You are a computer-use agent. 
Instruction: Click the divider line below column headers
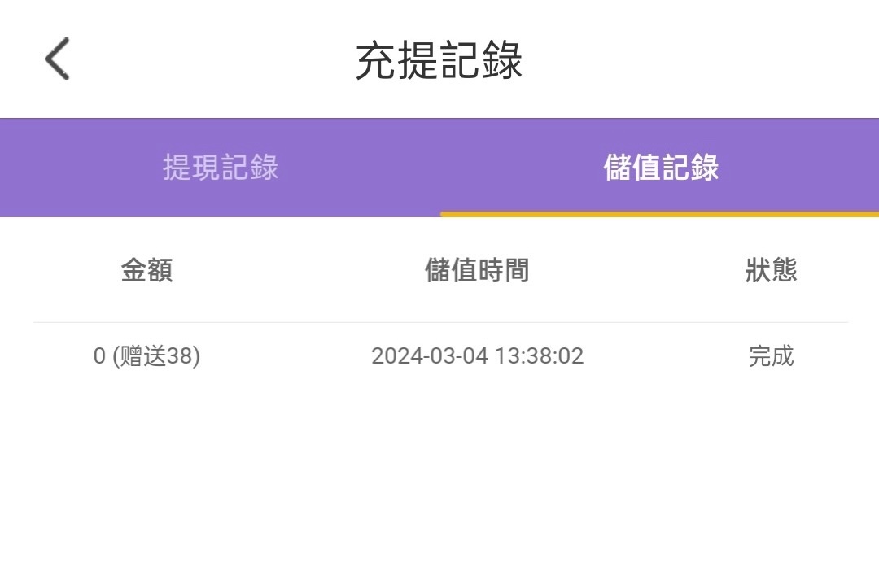[439, 322]
